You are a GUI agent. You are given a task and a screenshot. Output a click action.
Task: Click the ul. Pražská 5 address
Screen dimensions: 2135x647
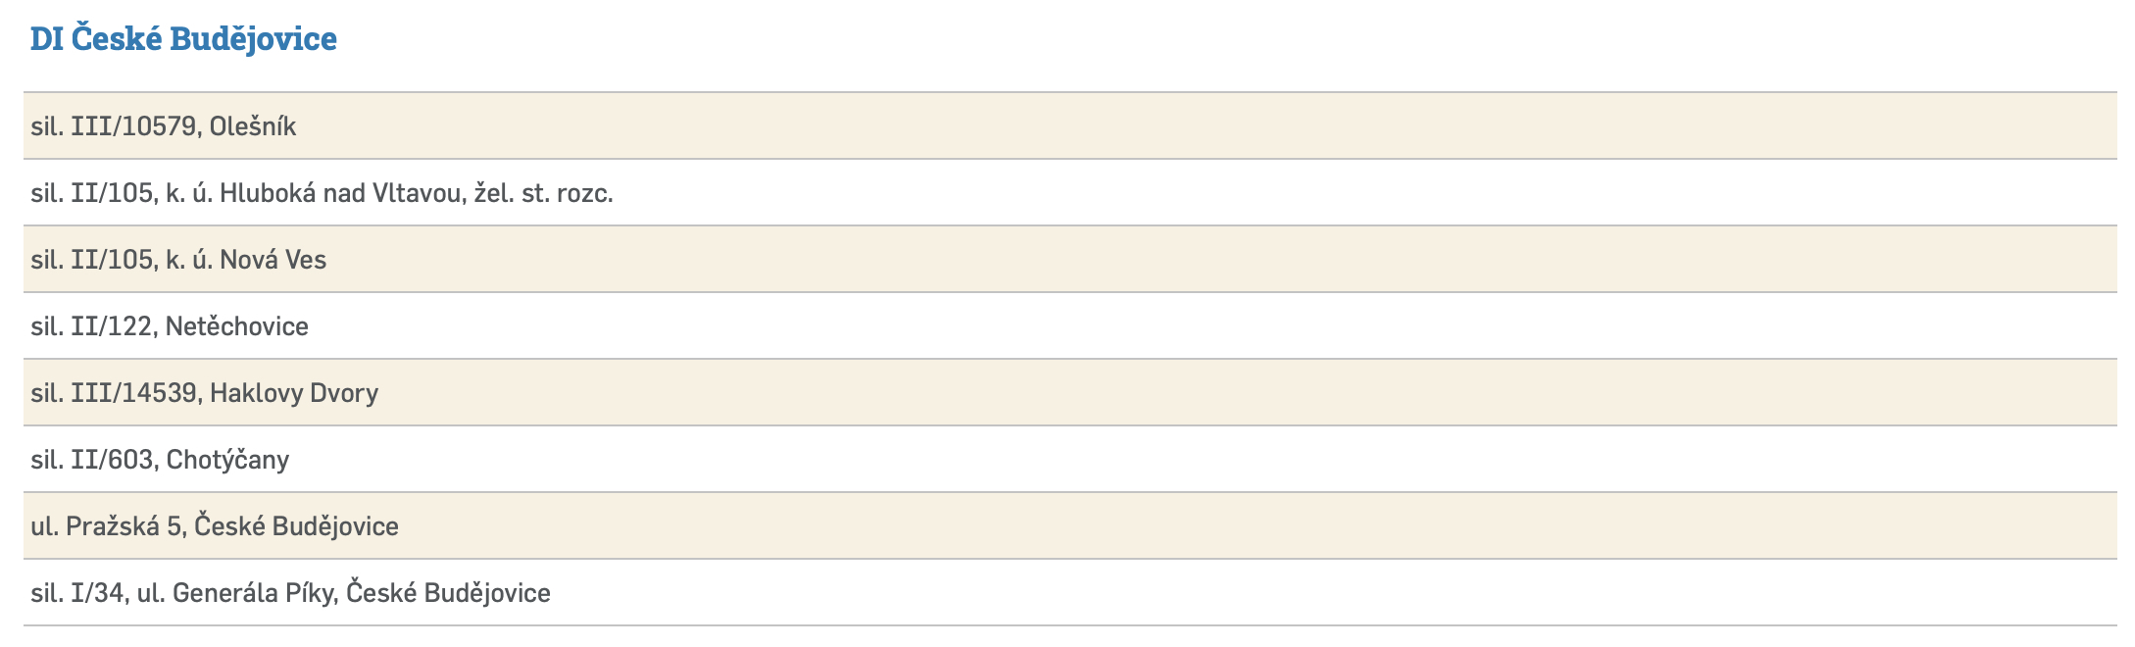(106, 526)
